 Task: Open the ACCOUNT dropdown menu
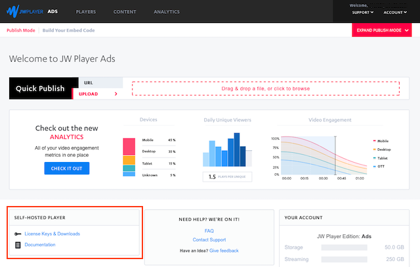tap(395, 12)
